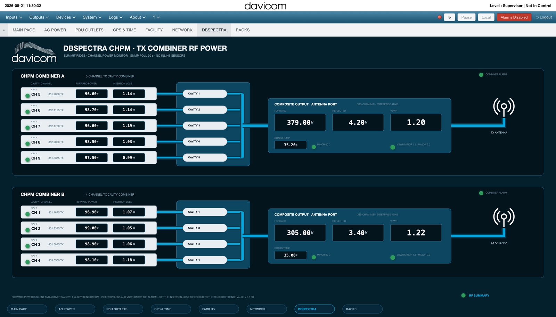This screenshot has height=317, width=556.
Task: Open the RF SUMMARY link
Action: click(479, 295)
